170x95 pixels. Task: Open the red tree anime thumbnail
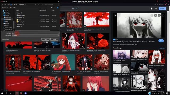coord(96,20)
